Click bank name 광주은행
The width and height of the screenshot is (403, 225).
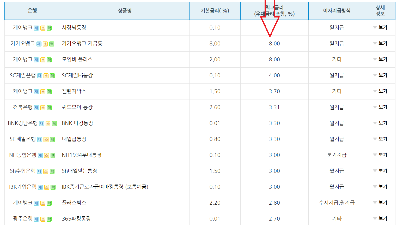point(23,218)
